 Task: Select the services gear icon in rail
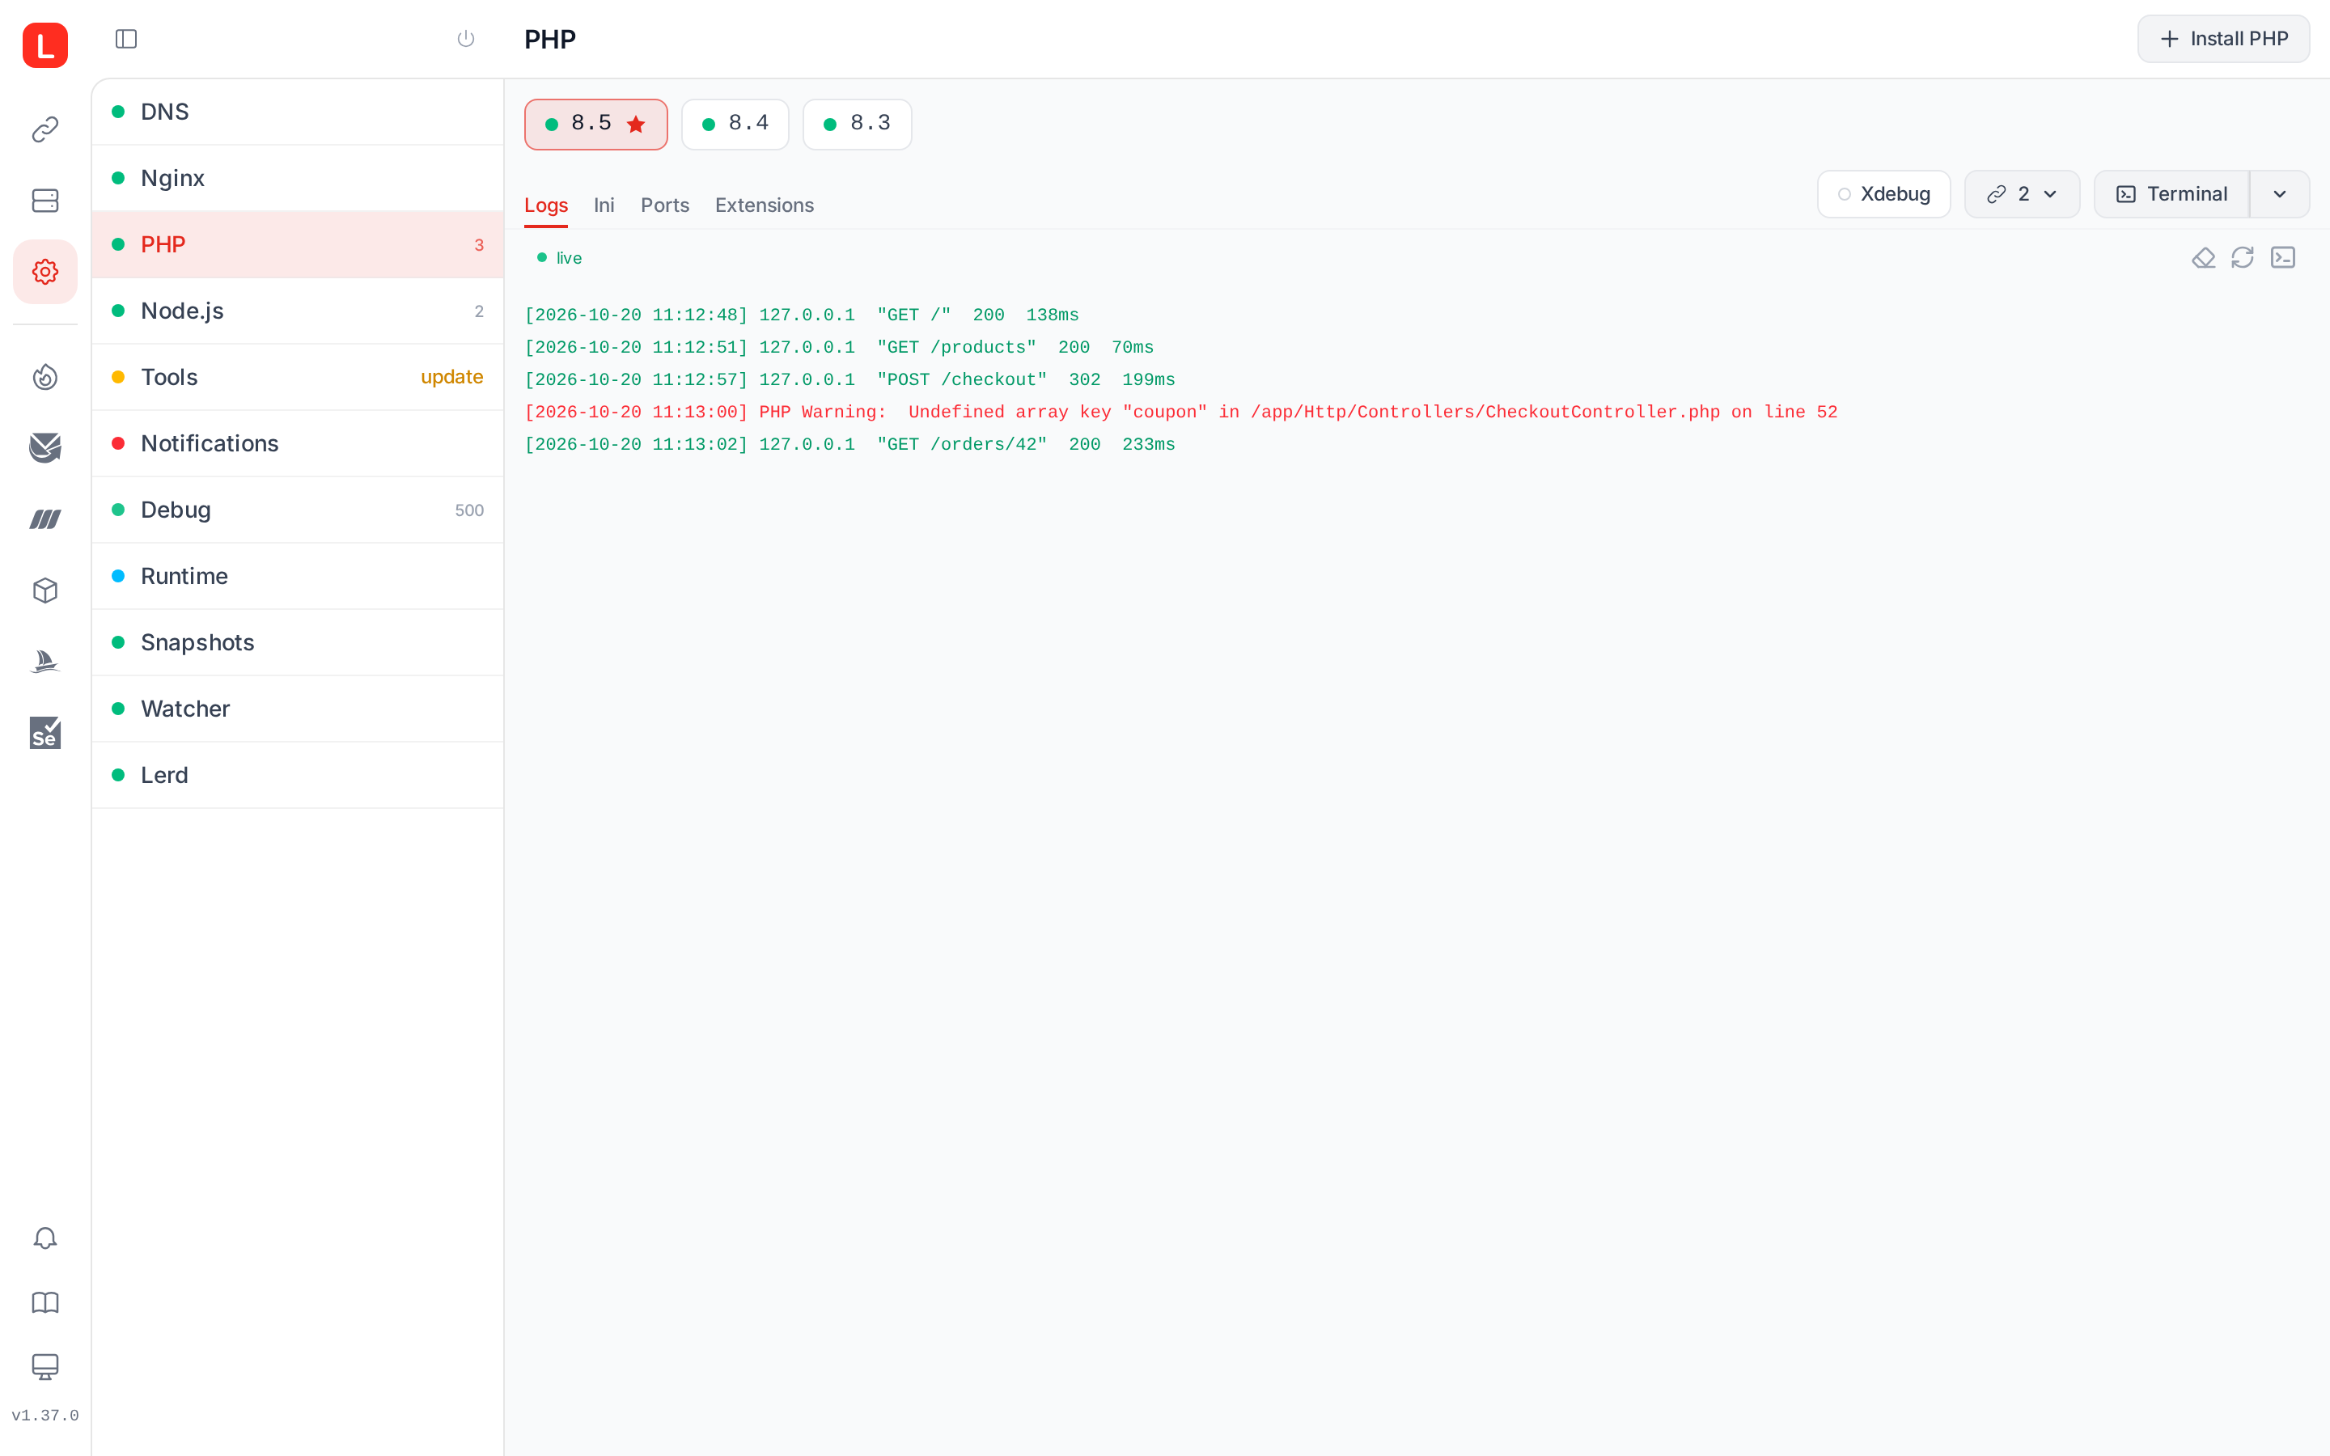coord(45,272)
